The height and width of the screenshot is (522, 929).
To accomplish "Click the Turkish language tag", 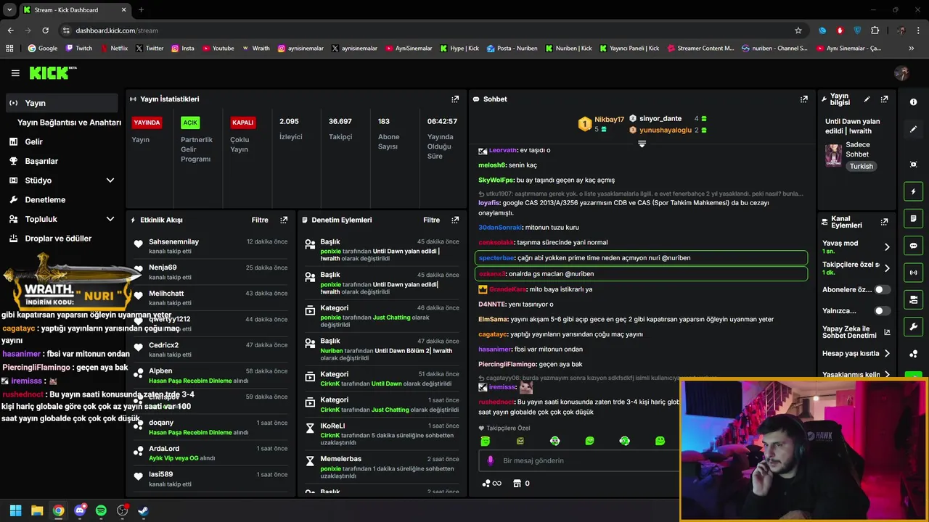I will point(862,166).
